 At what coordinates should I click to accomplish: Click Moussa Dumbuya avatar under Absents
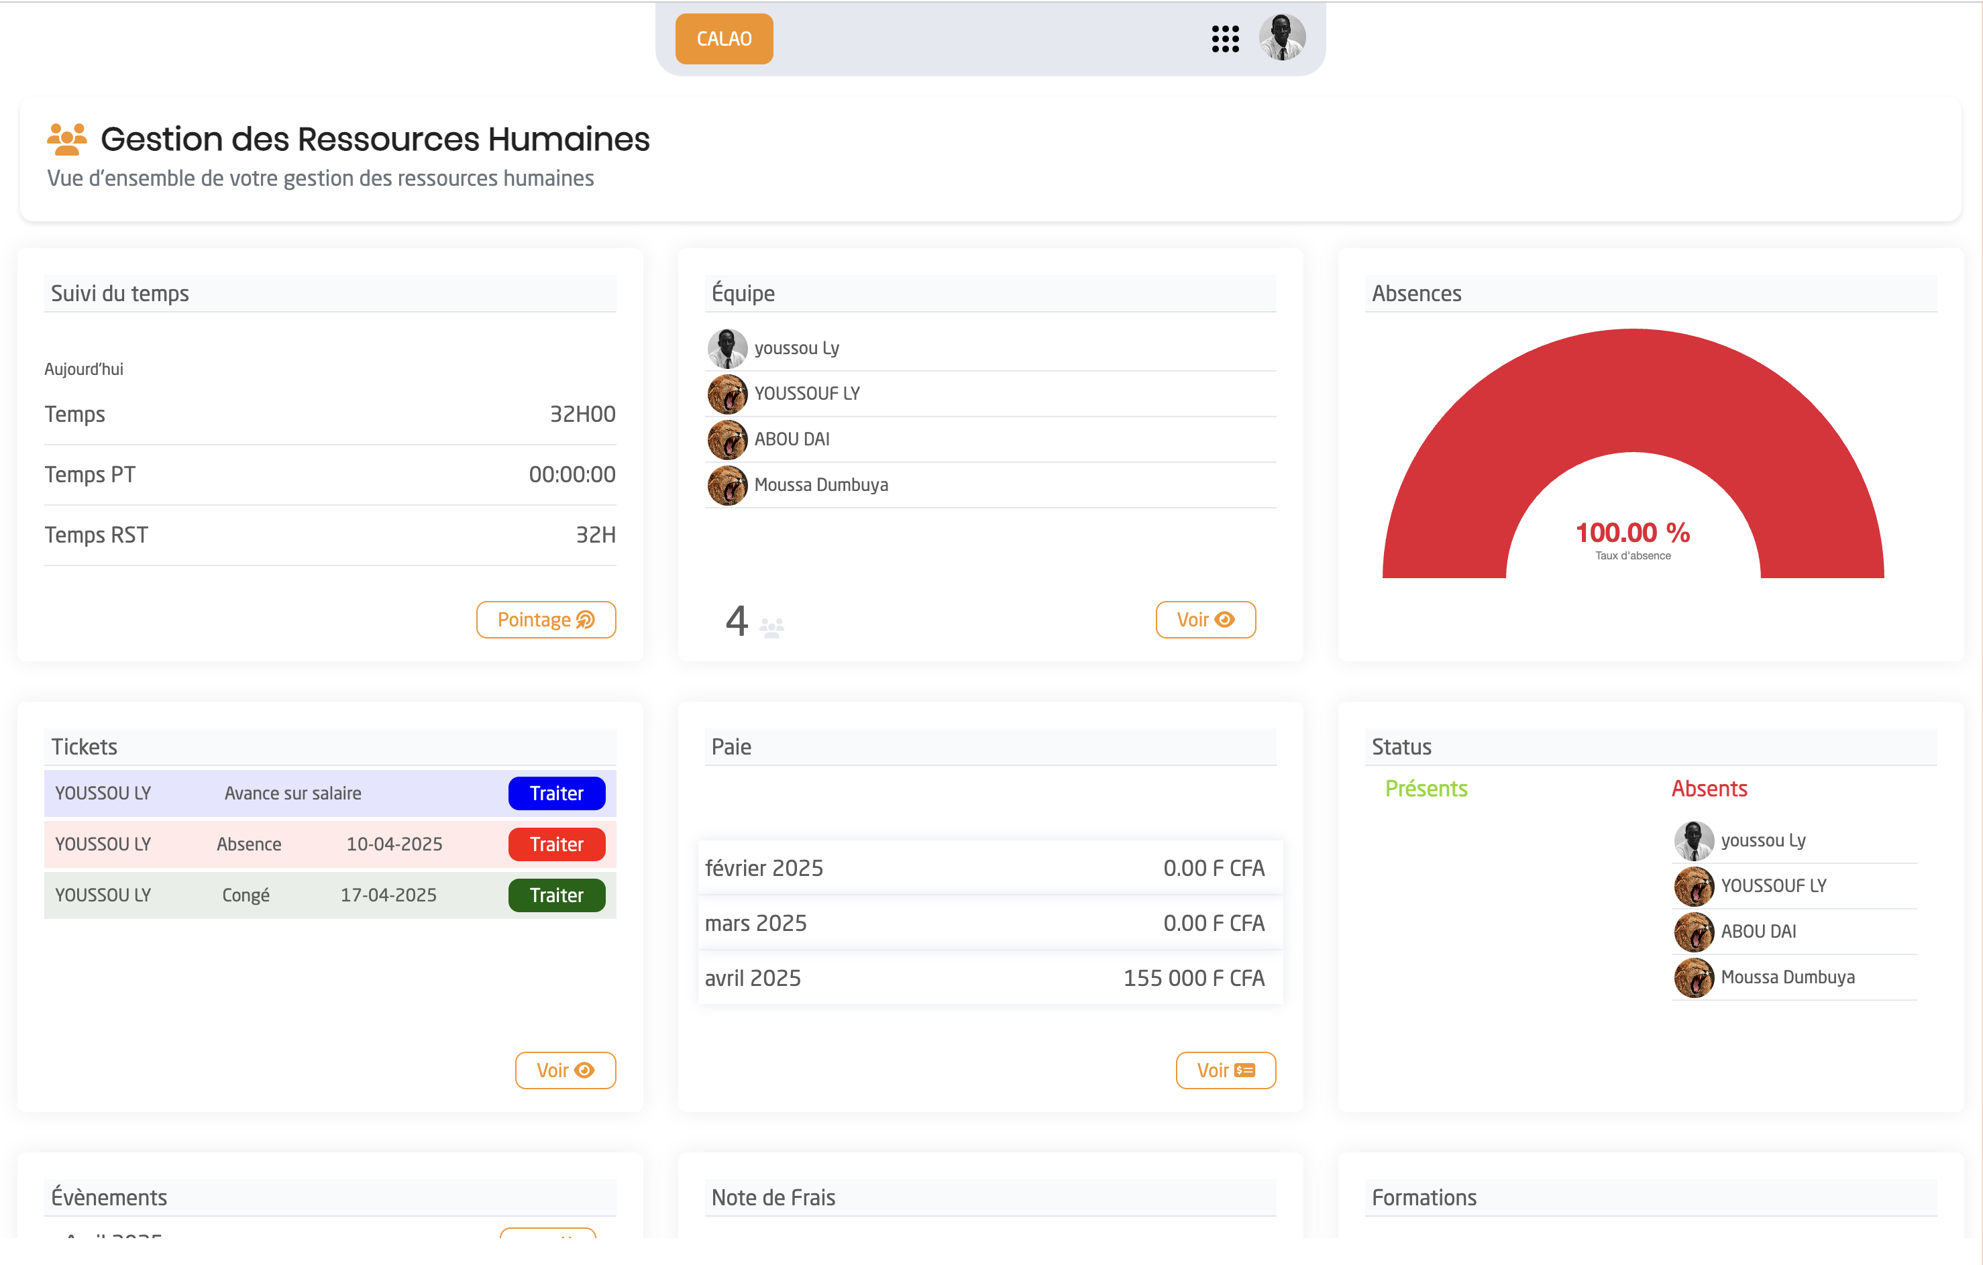[1694, 977]
